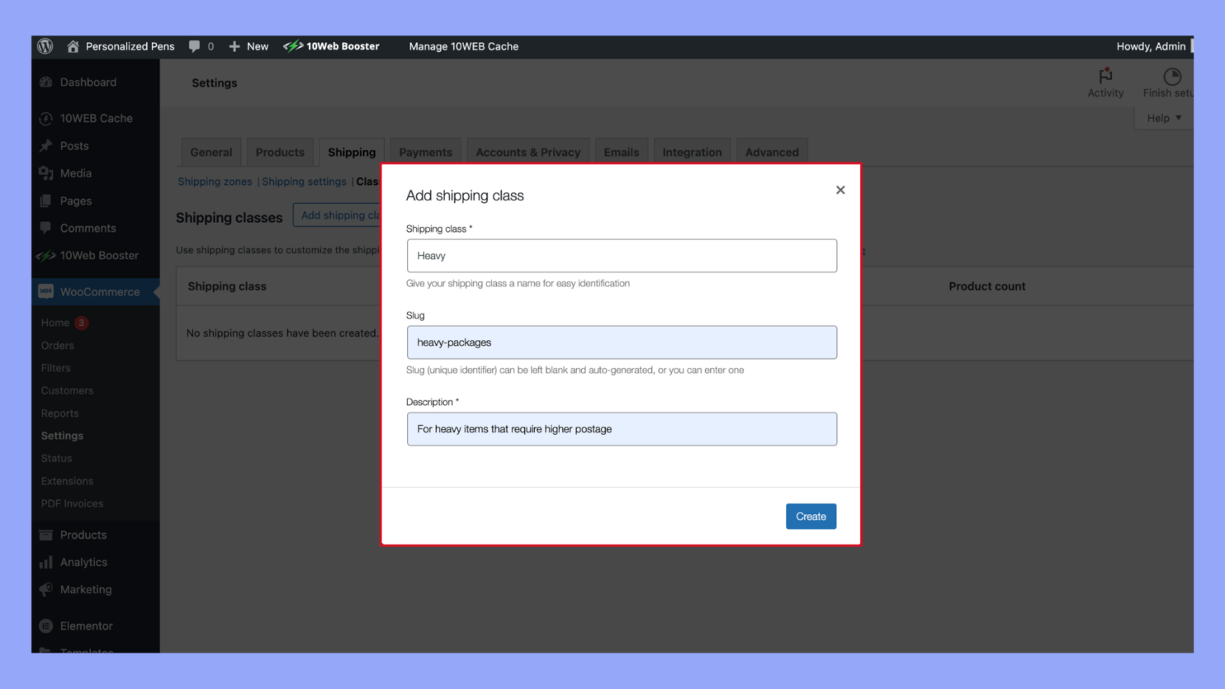The width and height of the screenshot is (1225, 689).
Task: Click the 10Web Booster lightning icon in the toolbar
Action: pyautogui.click(x=293, y=46)
